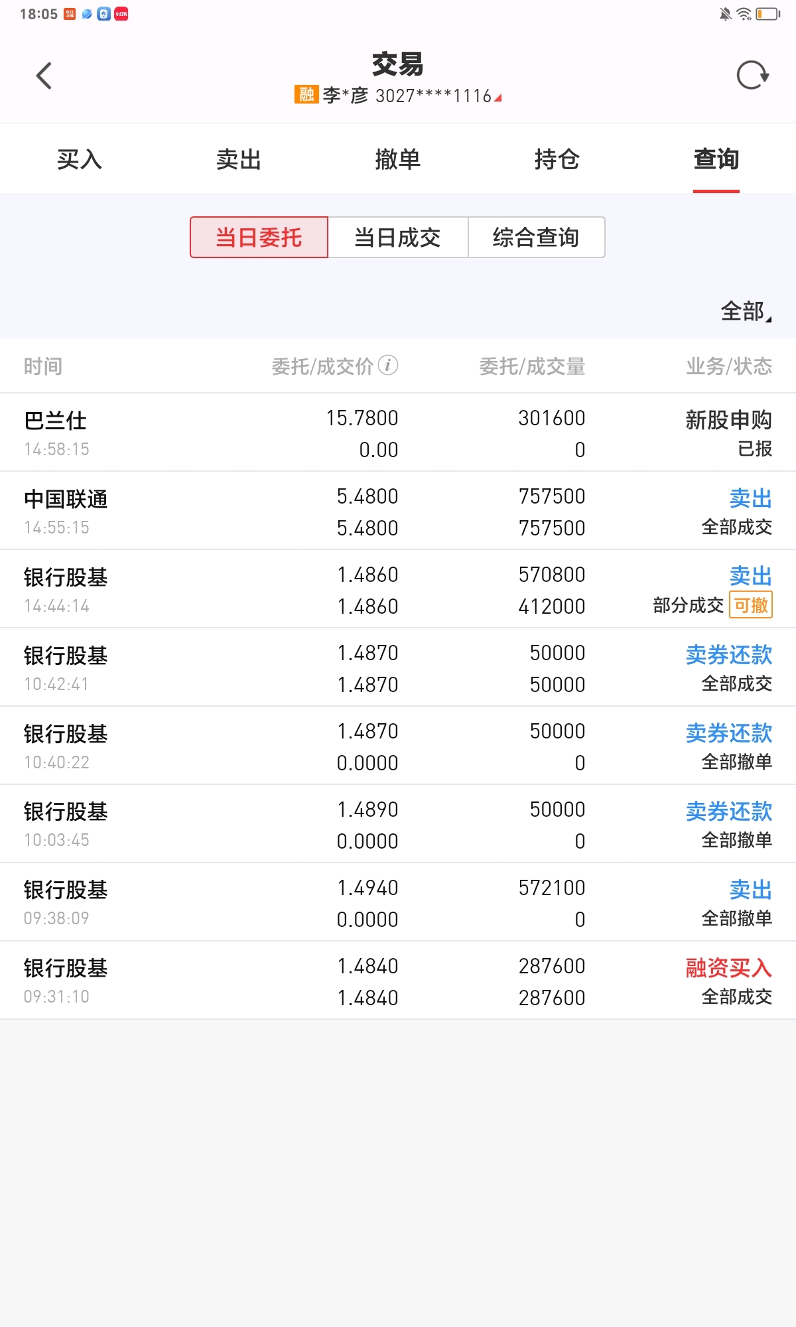Open the 巴兰仕 新股申购 order row

398,433
